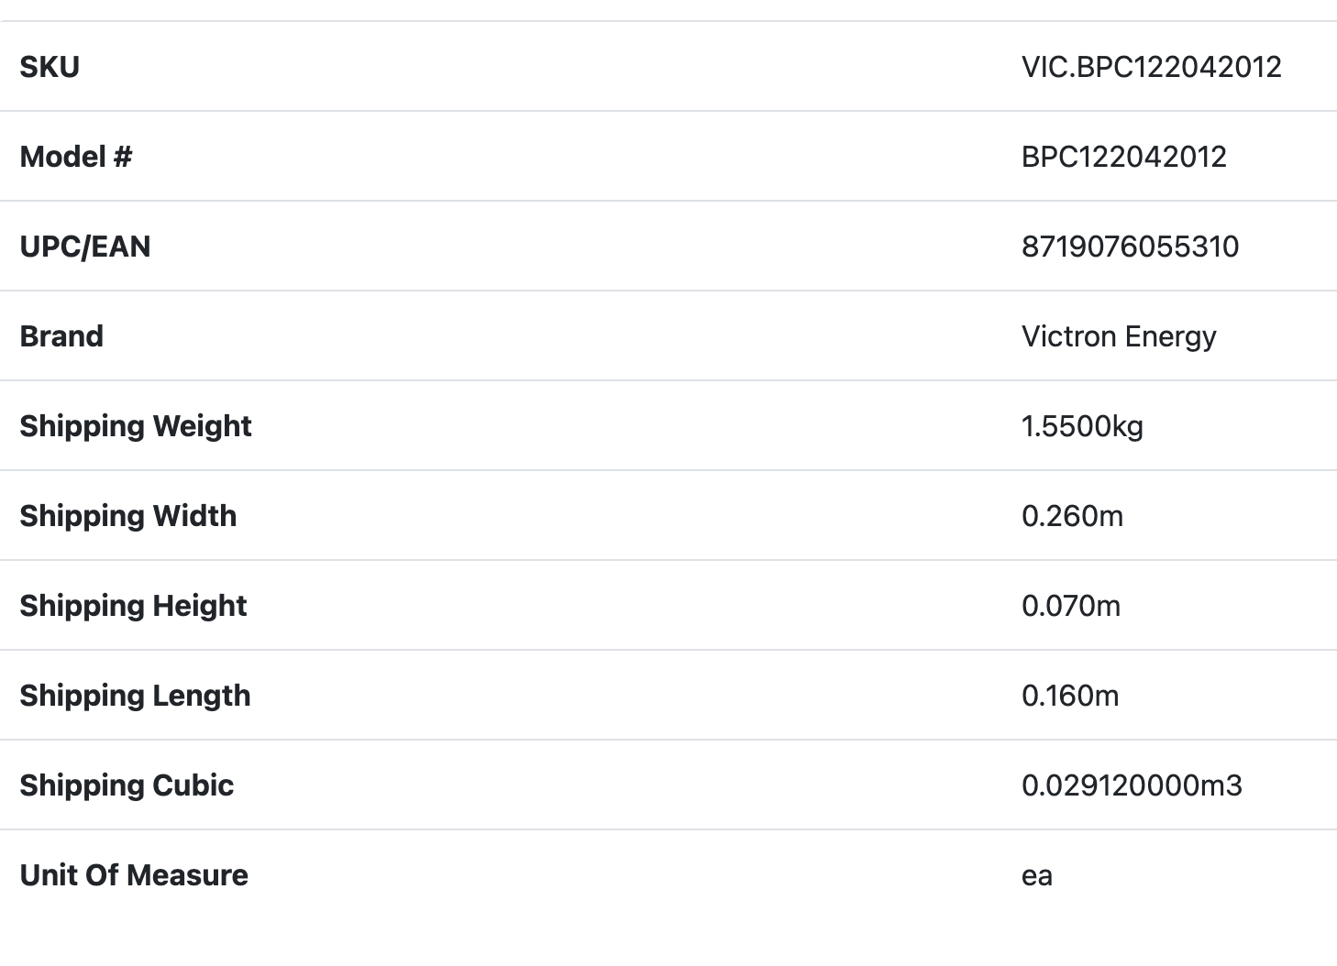Select the barcode number 8719076055310

[x=1130, y=247]
